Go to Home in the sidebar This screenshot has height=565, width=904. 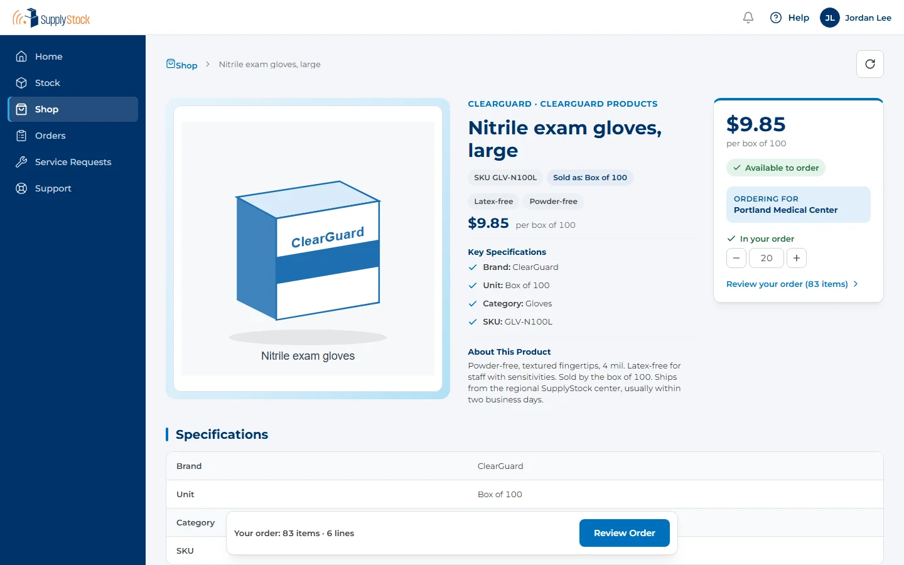pyautogui.click(x=73, y=56)
